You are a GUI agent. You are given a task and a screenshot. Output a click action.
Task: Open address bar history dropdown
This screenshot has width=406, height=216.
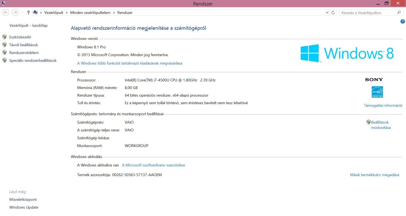(x=327, y=13)
